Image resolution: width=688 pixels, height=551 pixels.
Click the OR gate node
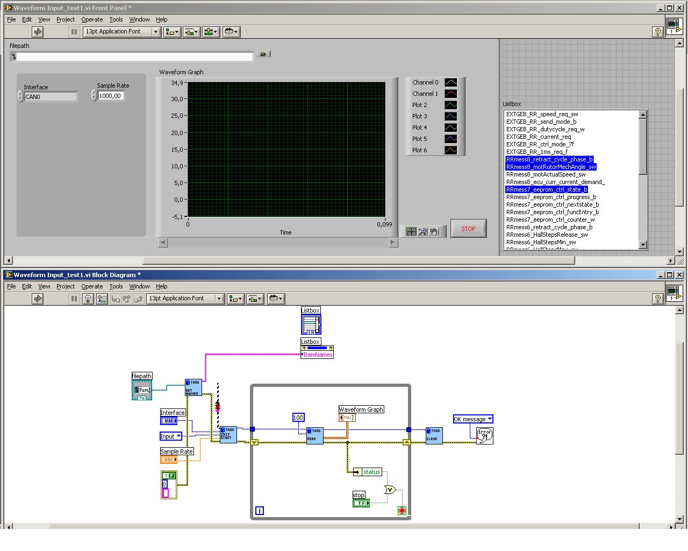(390, 490)
